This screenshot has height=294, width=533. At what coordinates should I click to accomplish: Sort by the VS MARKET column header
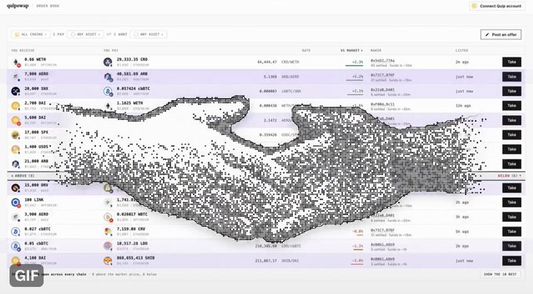click(351, 50)
